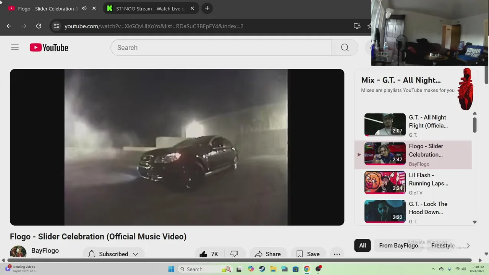Open the volume speaker icon in tray
489x275 pixels.
point(464,269)
